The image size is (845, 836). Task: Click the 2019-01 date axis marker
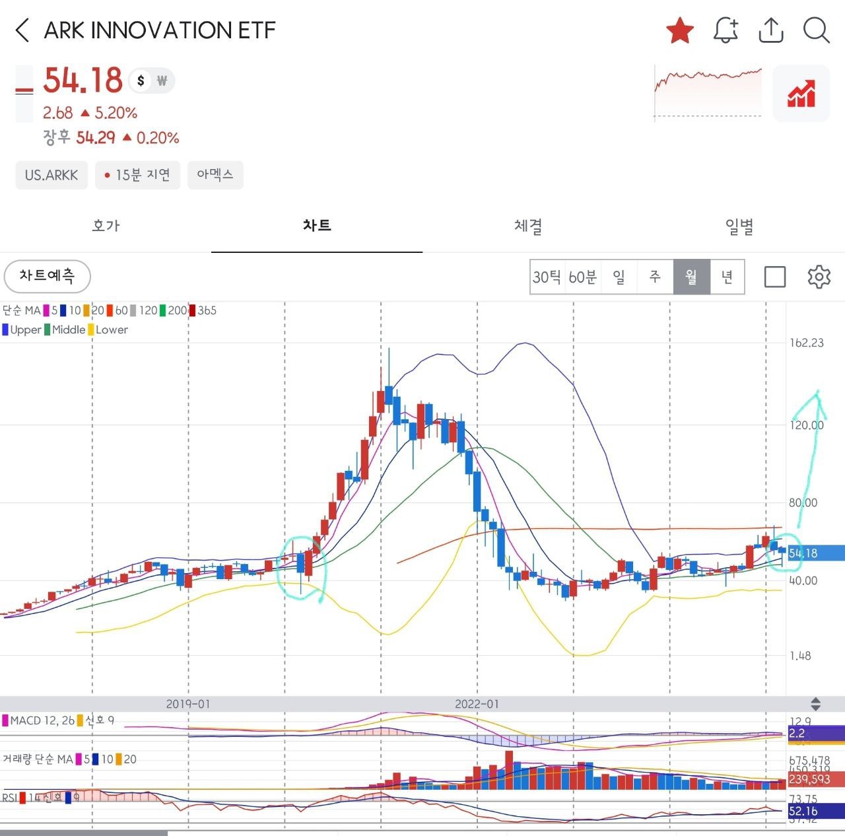point(188,704)
